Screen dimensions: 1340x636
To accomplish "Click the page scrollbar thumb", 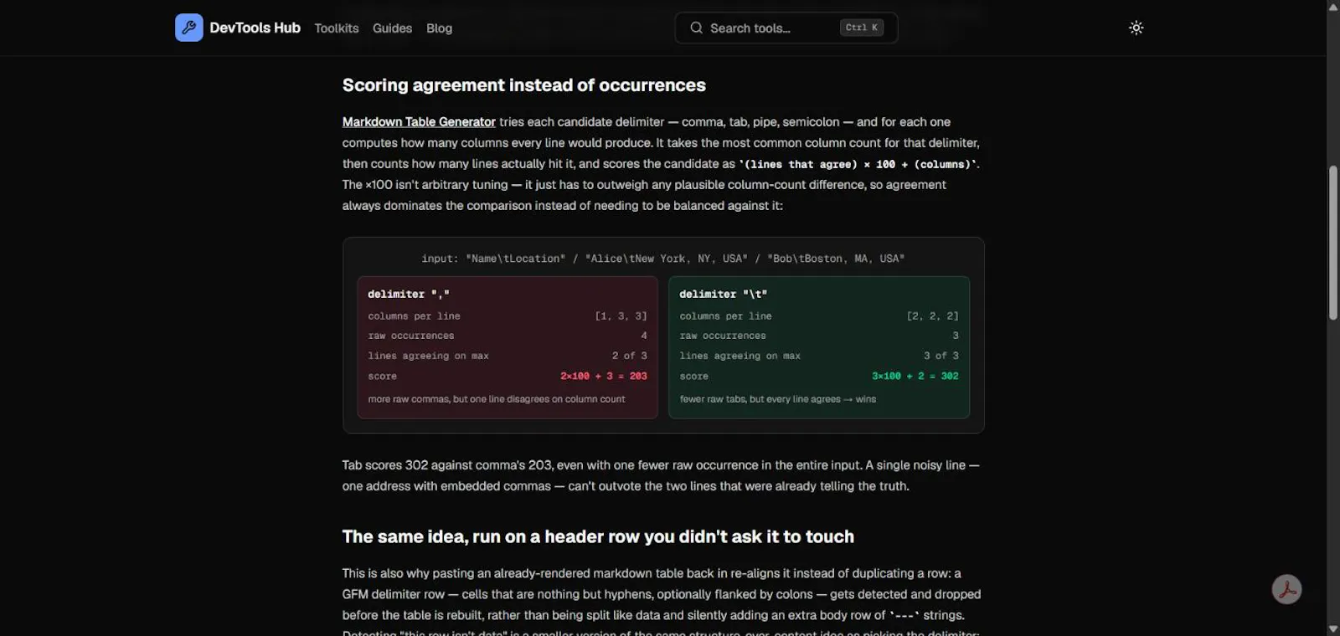I will pyautogui.click(x=1333, y=243).
